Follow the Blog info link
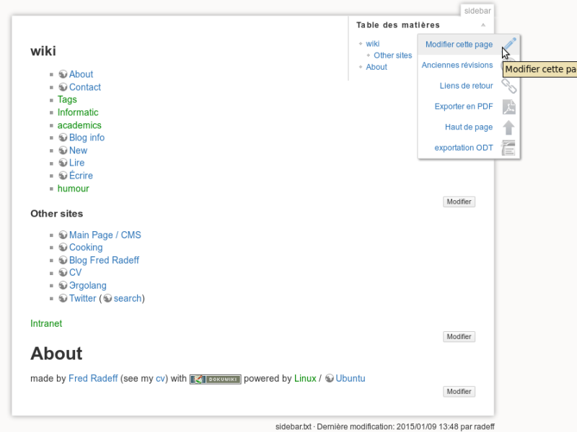The image size is (577, 432). (x=87, y=138)
